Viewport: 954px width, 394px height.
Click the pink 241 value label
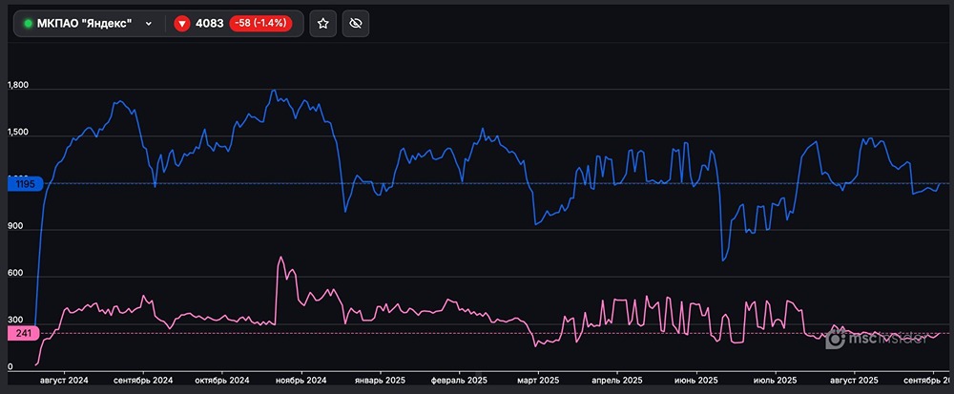coord(24,333)
